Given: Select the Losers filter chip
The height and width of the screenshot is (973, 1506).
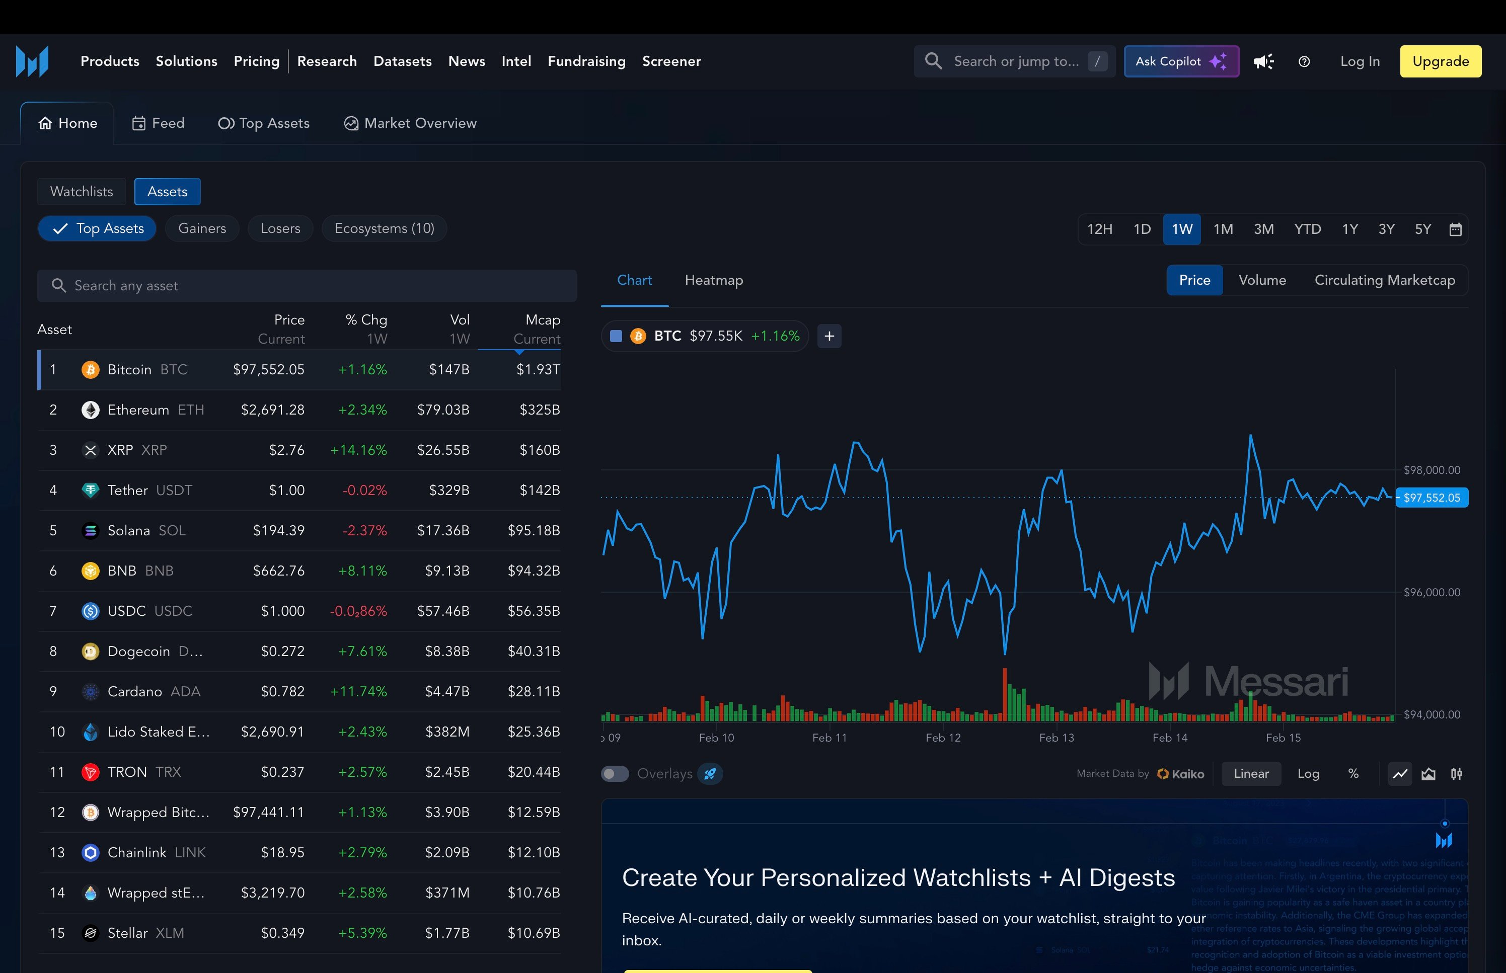Looking at the screenshot, I should coord(280,228).
